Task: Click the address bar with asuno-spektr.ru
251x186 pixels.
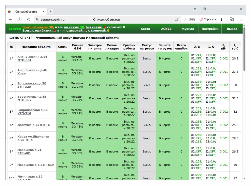Action: click(x=52, y=20)
